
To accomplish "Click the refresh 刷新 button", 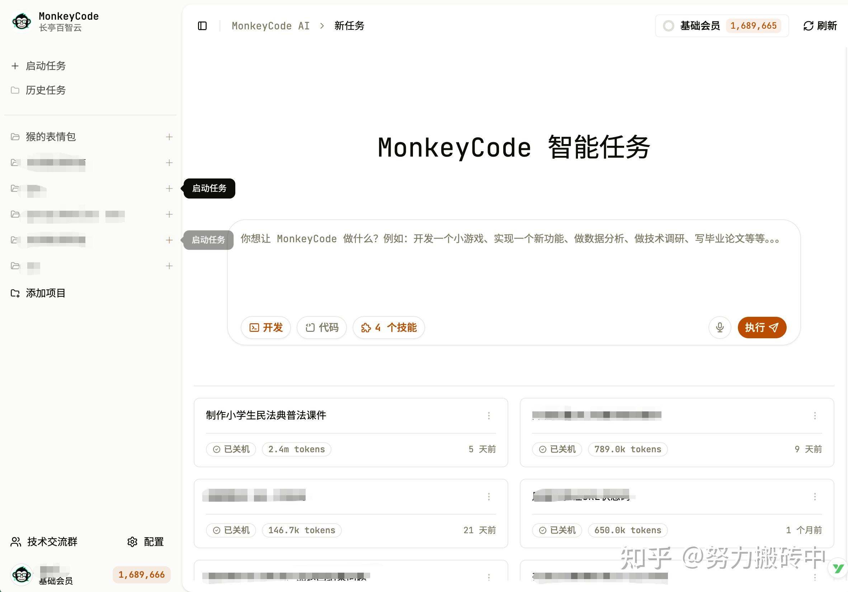I will [x=820, y=26].
